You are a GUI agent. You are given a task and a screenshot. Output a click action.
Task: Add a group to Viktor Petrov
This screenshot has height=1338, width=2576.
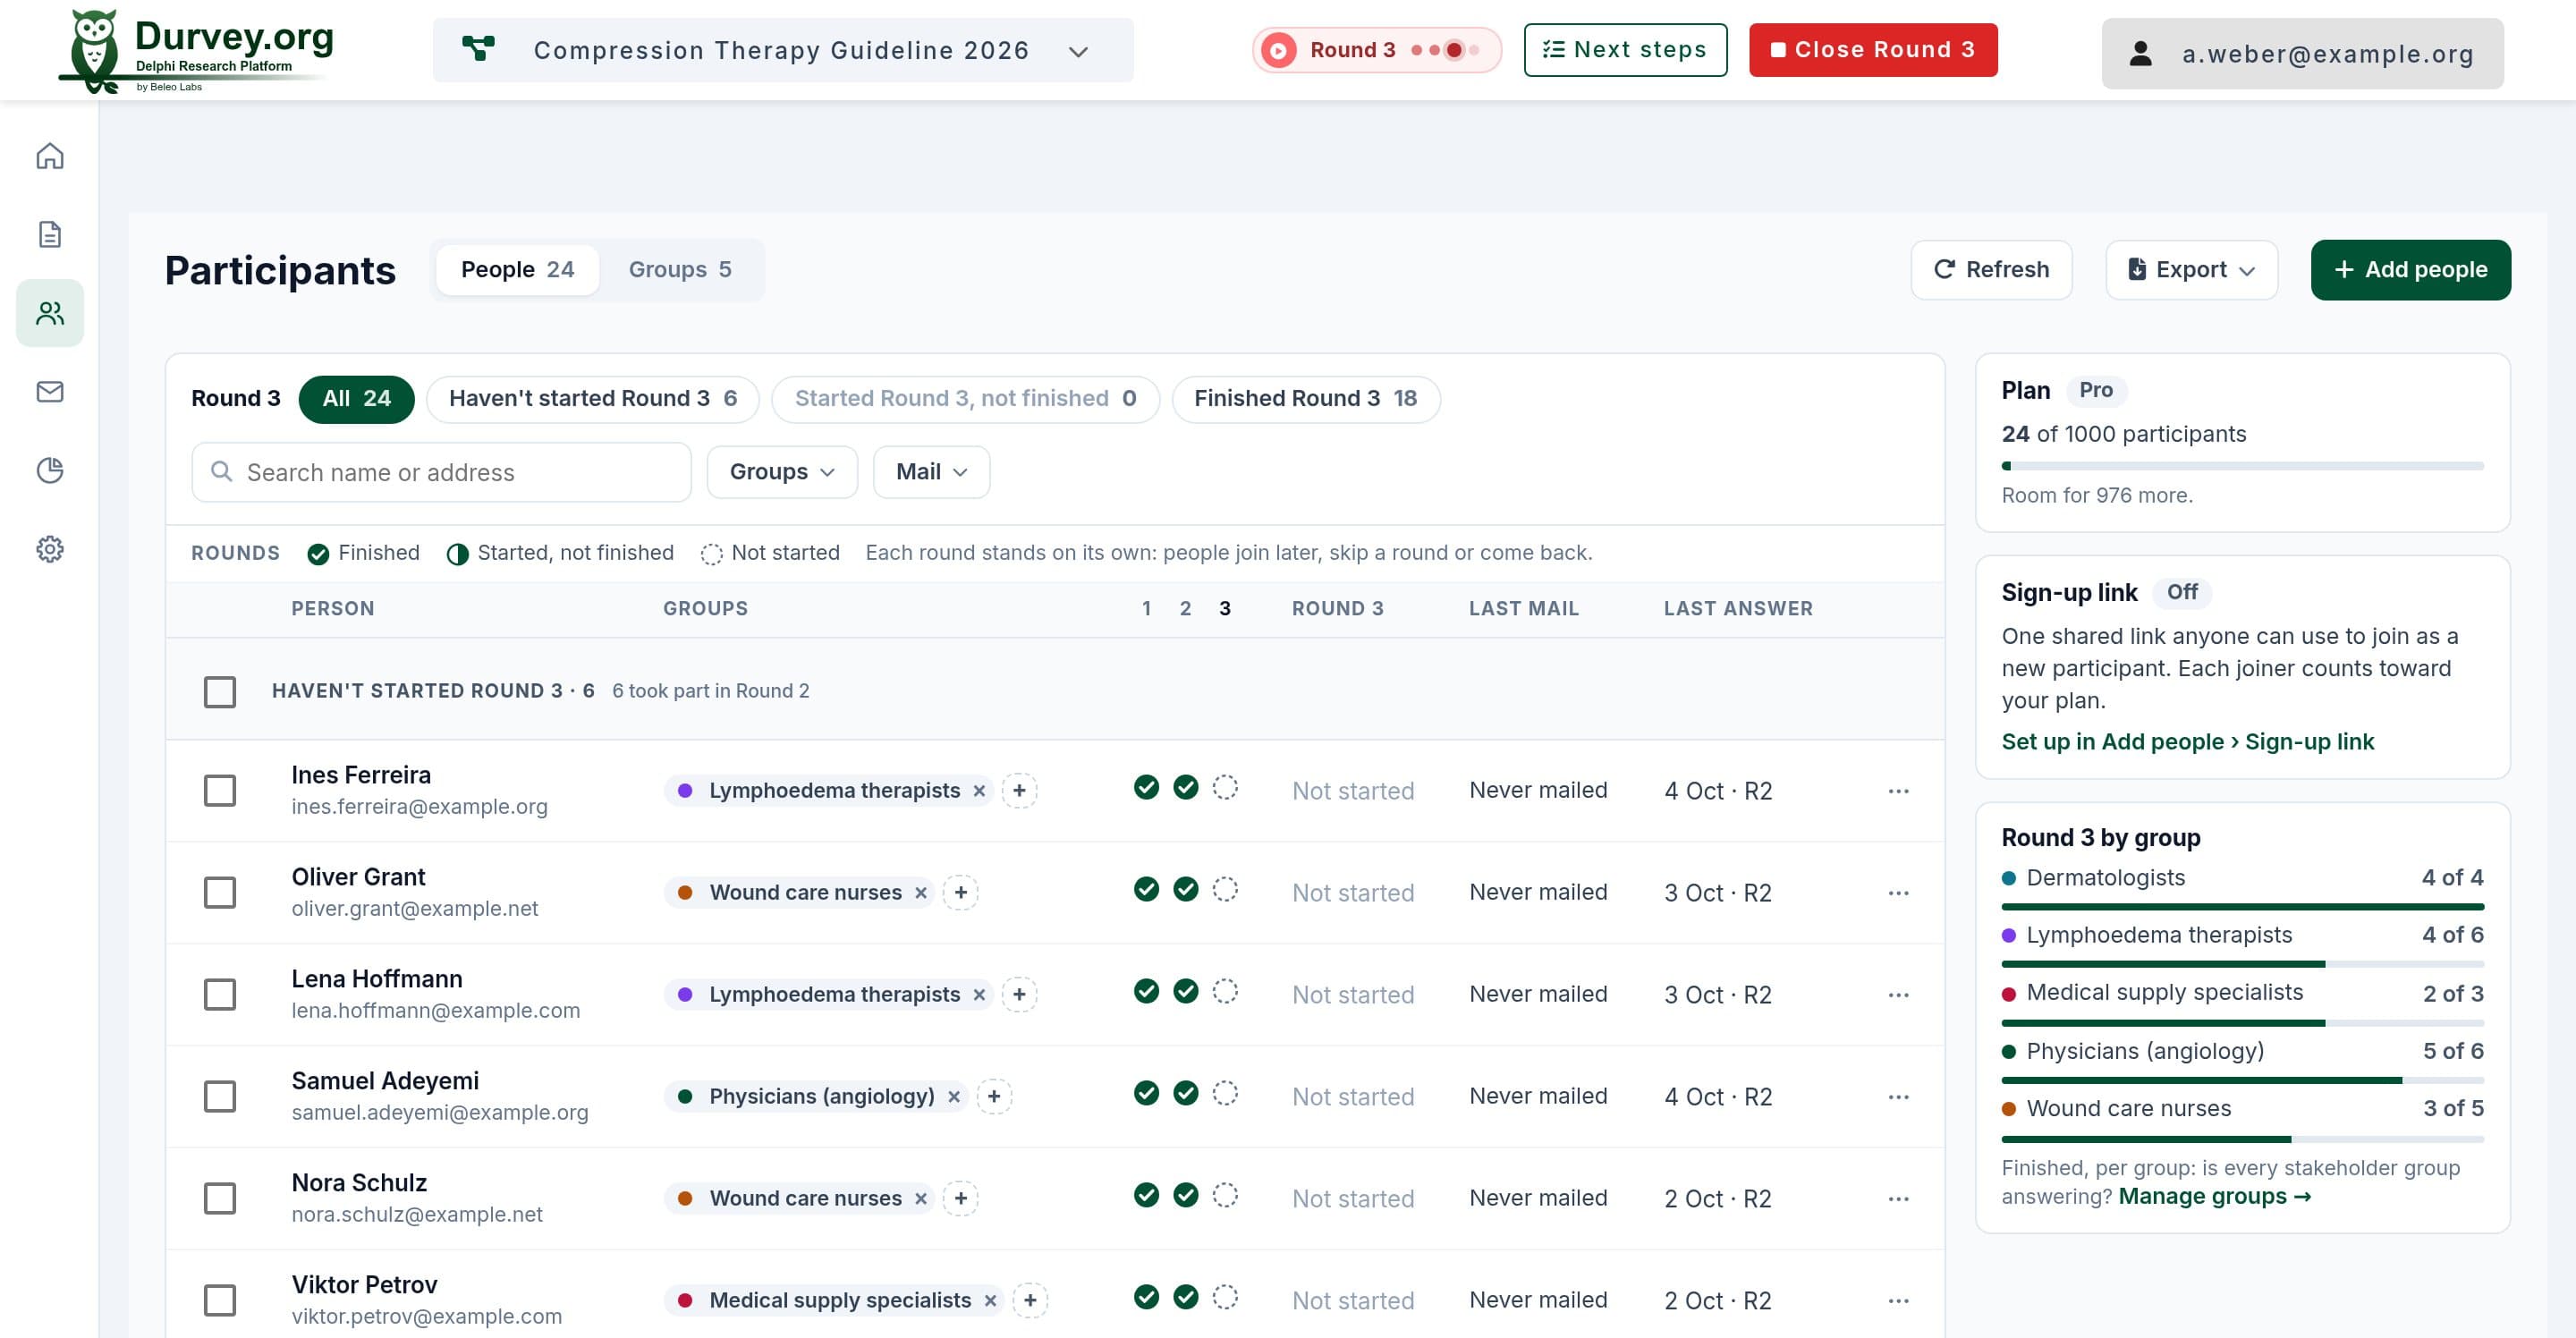click(x=1030, y=1301)
